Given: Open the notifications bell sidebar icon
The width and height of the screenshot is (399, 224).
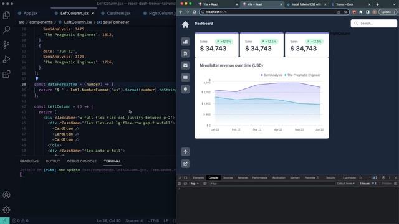Looking at the screenshot, I should point(185,89).
